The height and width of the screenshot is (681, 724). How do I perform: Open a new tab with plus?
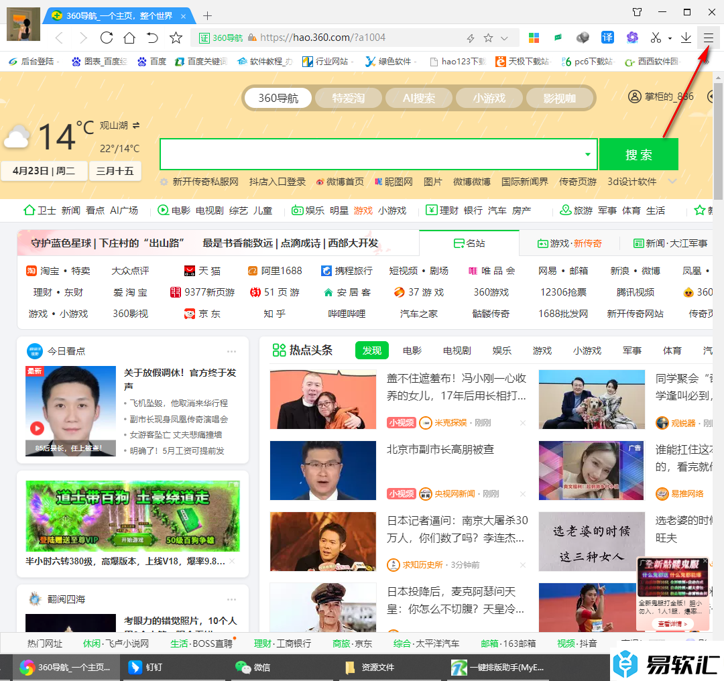(x=207, y=15)
